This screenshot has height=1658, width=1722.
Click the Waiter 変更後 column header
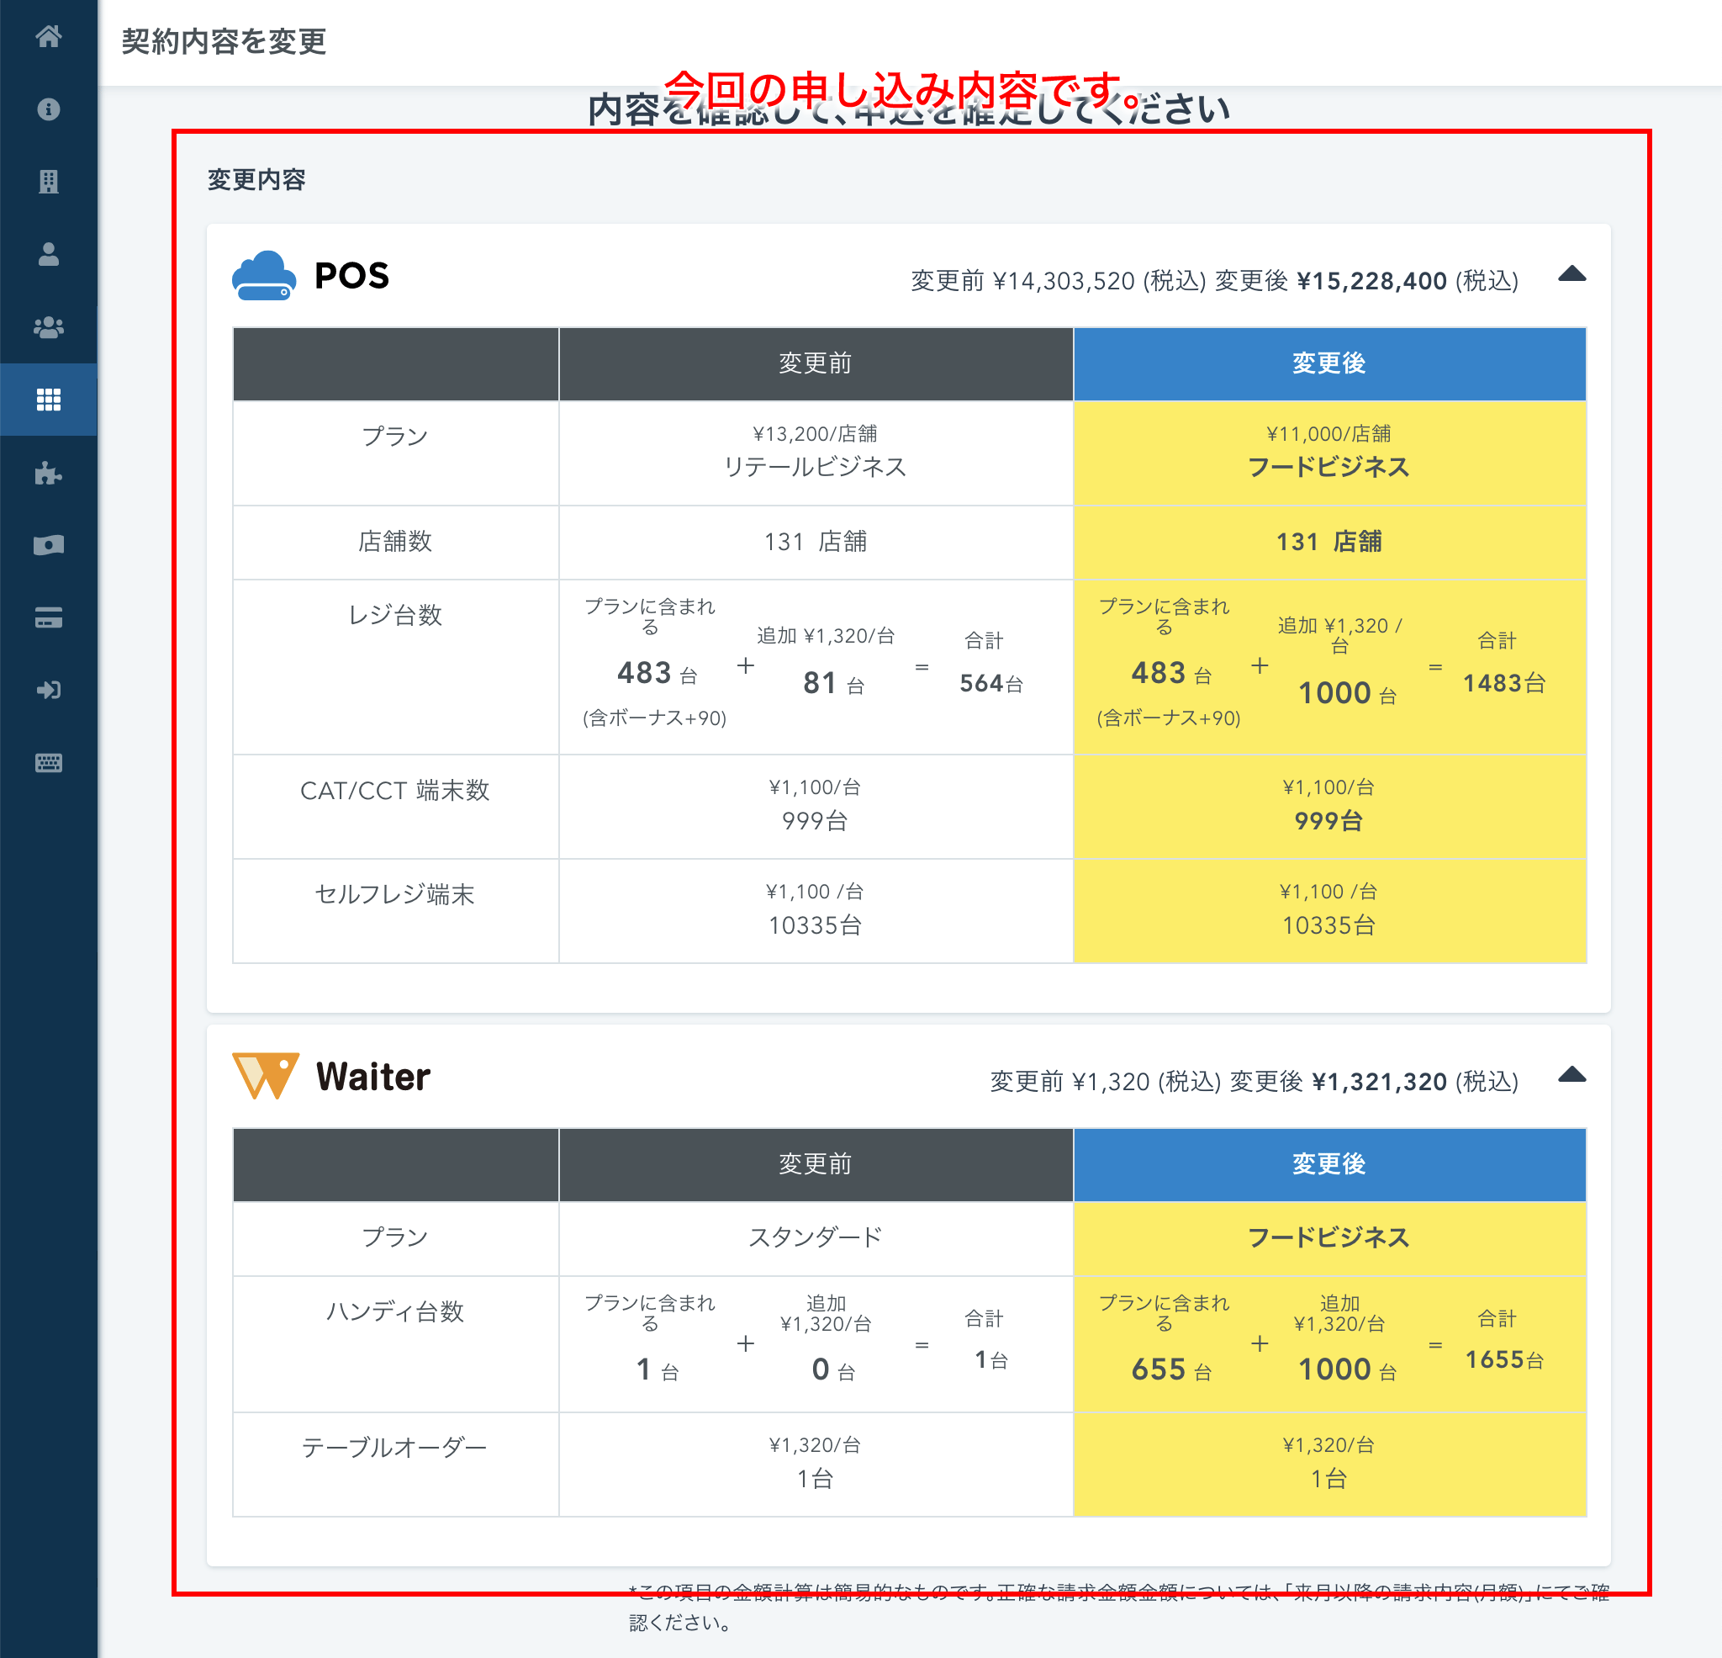point(1329,1165)
